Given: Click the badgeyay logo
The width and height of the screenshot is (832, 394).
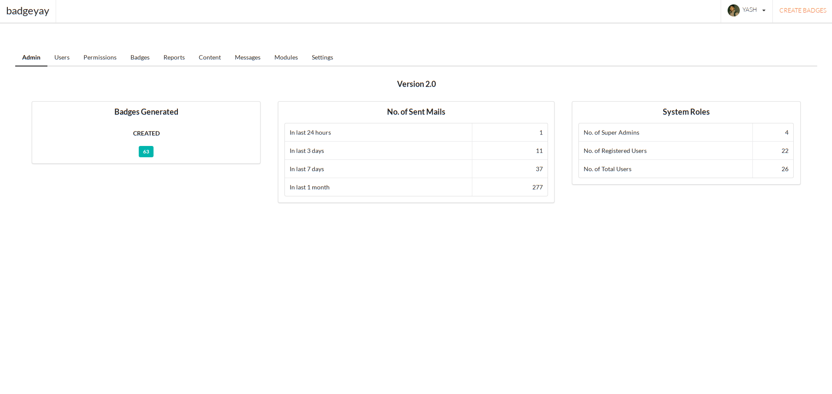Looking at the screenshot, I should coord(28,11).
